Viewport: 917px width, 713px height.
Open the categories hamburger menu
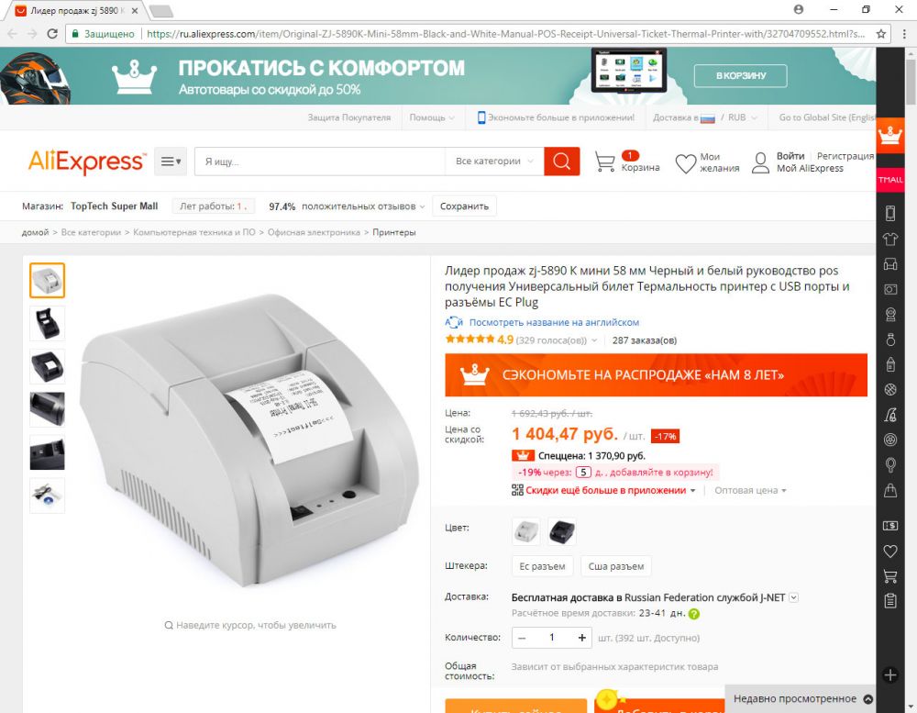171,161
